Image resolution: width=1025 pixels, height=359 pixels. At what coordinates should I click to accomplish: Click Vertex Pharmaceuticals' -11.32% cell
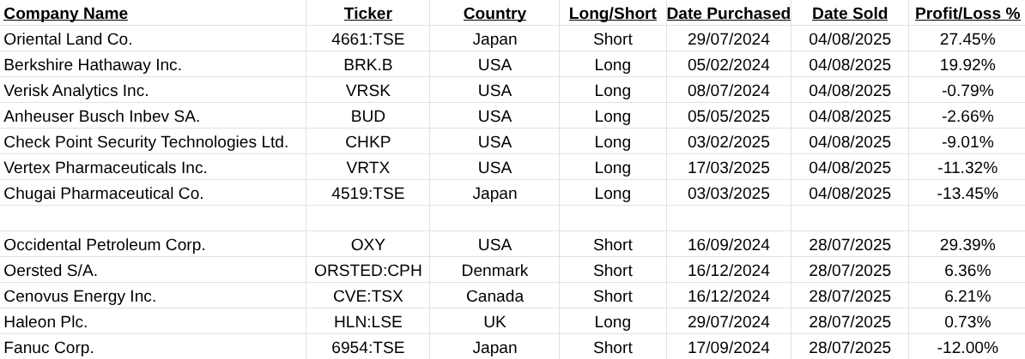[x=967, y=168]
